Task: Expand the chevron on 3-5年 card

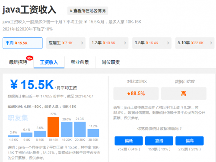Action: [x=168, y=43]
